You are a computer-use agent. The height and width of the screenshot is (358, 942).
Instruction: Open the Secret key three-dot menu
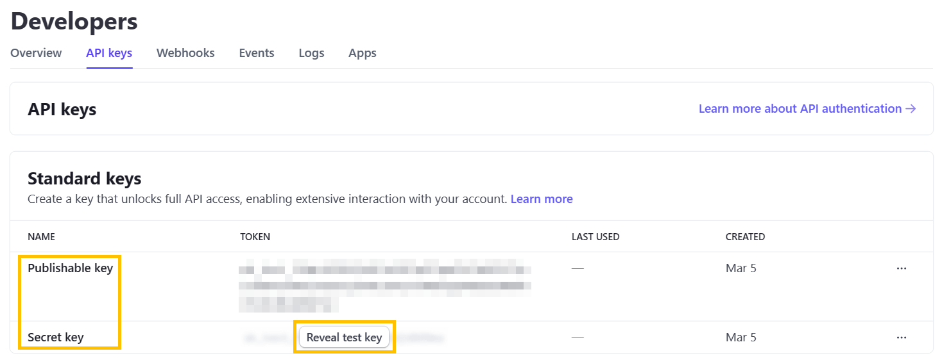tap(901, 338)
